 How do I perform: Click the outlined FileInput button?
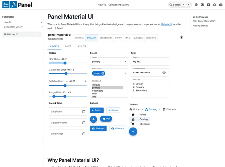pyautogui.click(x=118, y=129)
